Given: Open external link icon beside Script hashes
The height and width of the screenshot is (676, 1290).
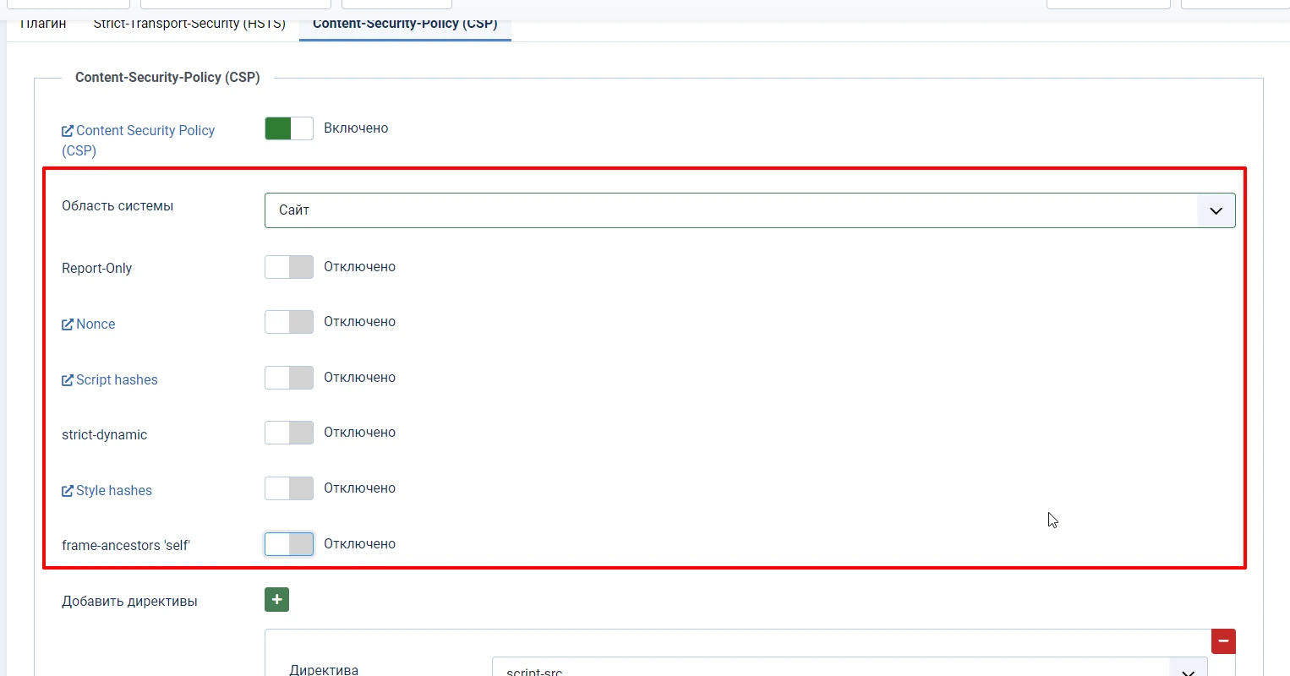Looking at the screenshot, I should coord(68,380).
